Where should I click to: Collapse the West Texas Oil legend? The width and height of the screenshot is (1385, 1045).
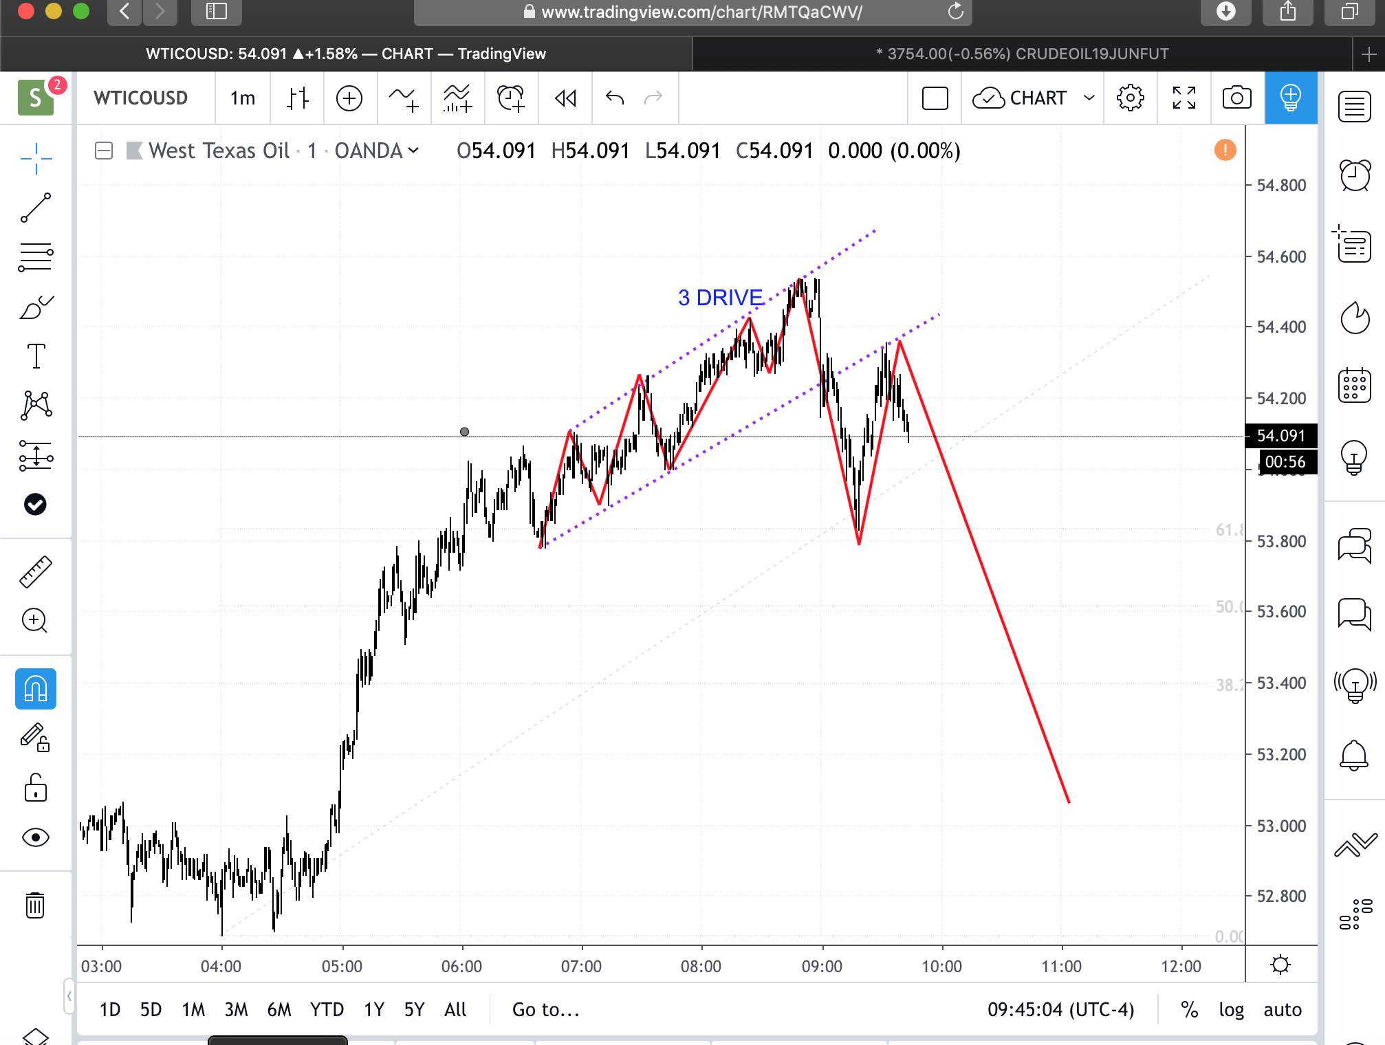coord(103,151)
